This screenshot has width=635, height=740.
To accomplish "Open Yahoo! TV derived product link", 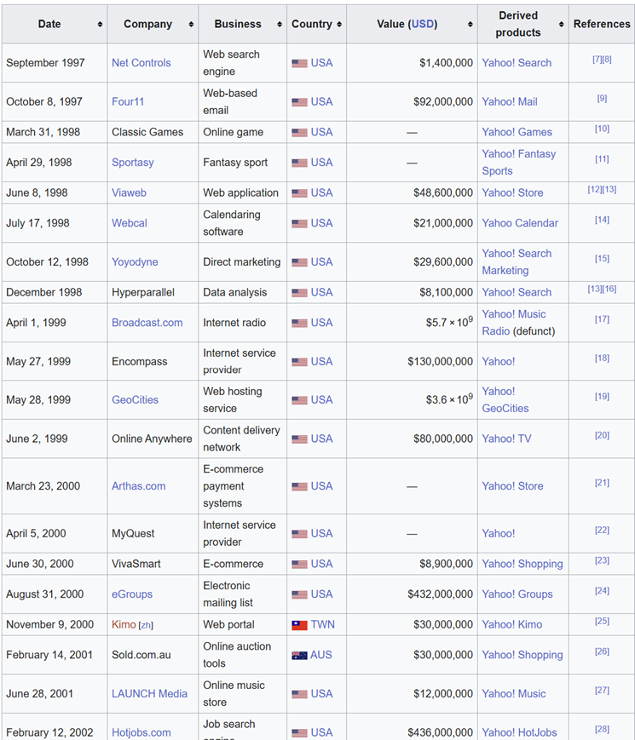I will pos(506,439).
